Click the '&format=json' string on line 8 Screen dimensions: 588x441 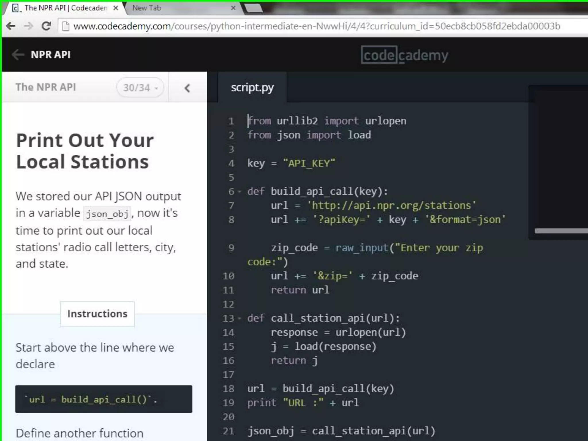[465, 220]
